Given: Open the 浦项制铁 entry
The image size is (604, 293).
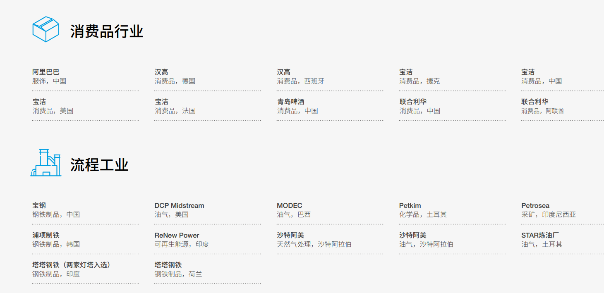Looking at the screenshot, I should pos(46,235).
